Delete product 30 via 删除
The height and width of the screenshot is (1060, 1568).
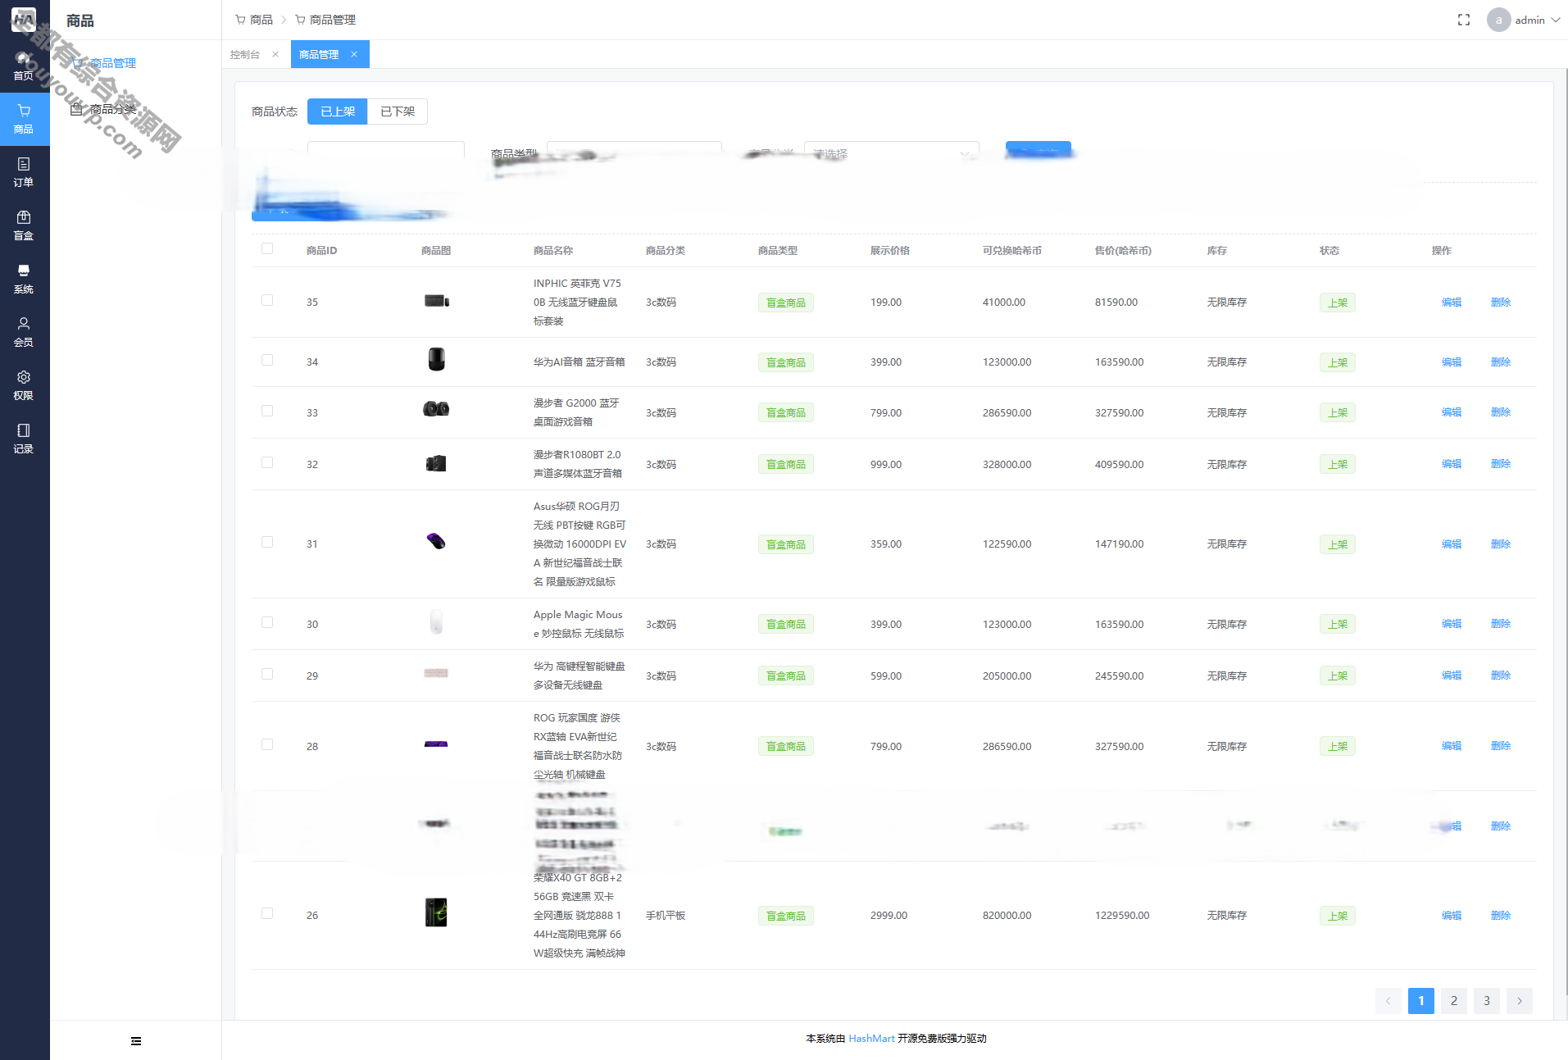coord(1501,624)
